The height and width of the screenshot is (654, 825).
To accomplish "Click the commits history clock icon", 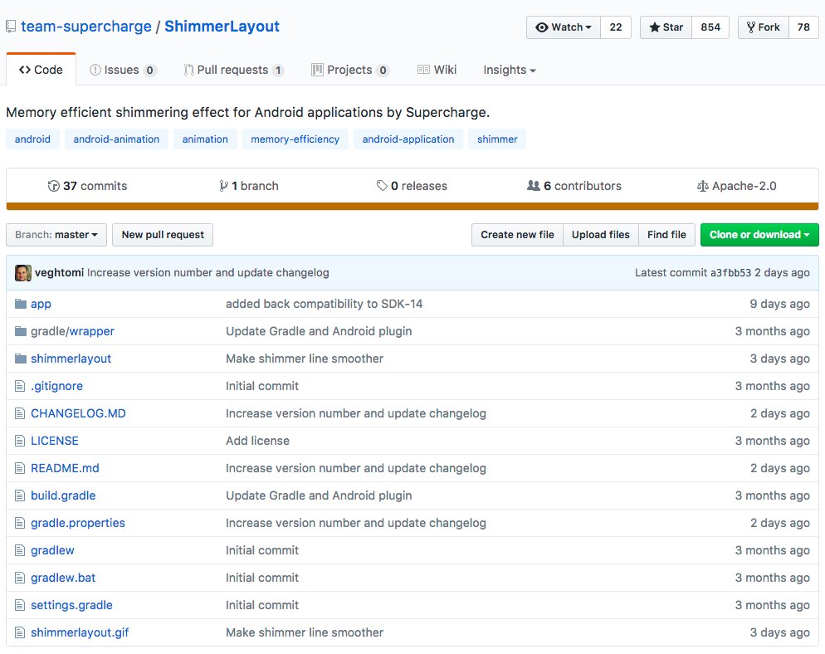I will 53,186.
